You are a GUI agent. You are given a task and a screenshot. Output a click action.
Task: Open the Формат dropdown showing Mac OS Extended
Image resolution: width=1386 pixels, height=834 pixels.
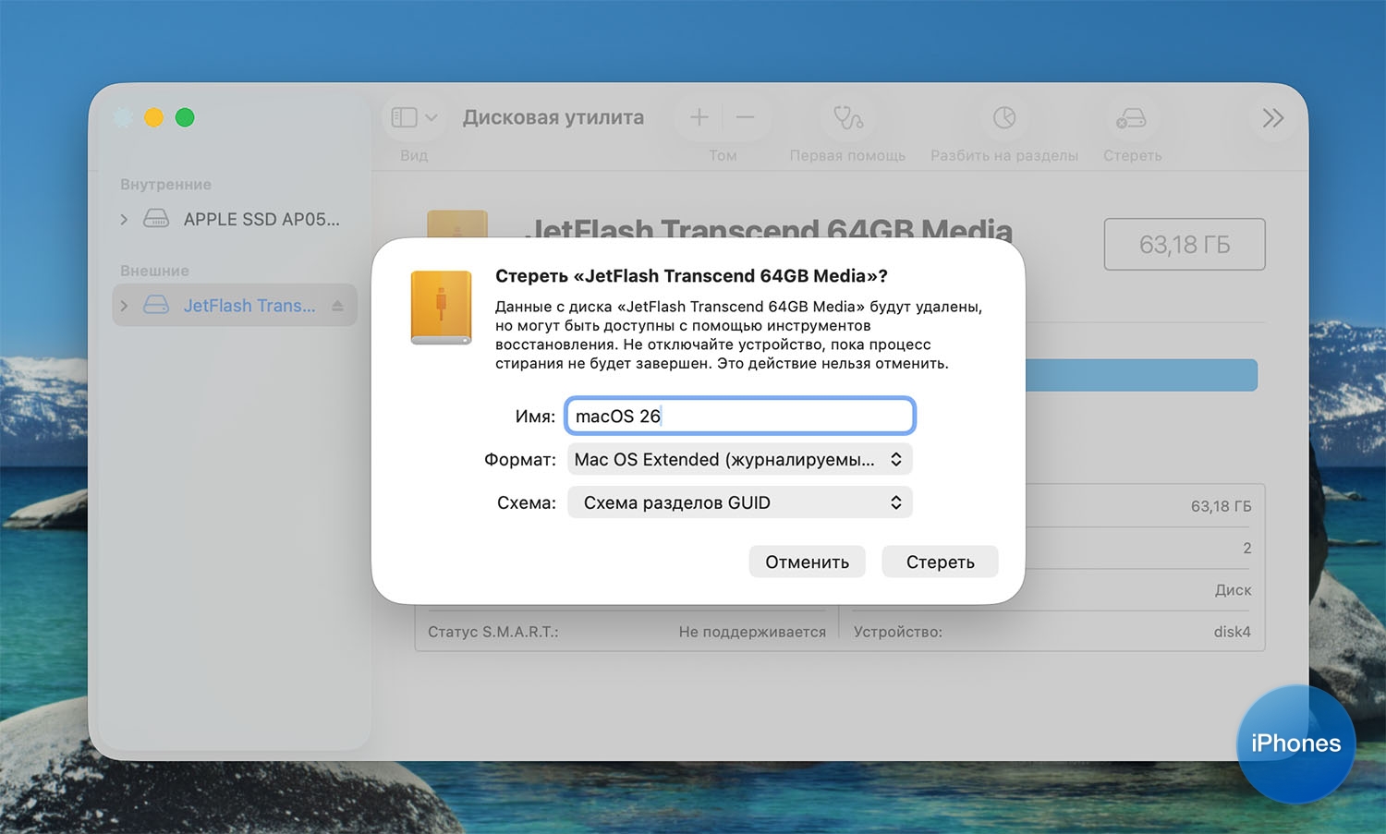coord(739,459)
